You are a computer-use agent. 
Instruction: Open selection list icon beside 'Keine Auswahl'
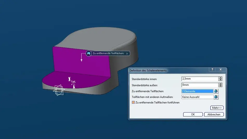pos(216,97)
